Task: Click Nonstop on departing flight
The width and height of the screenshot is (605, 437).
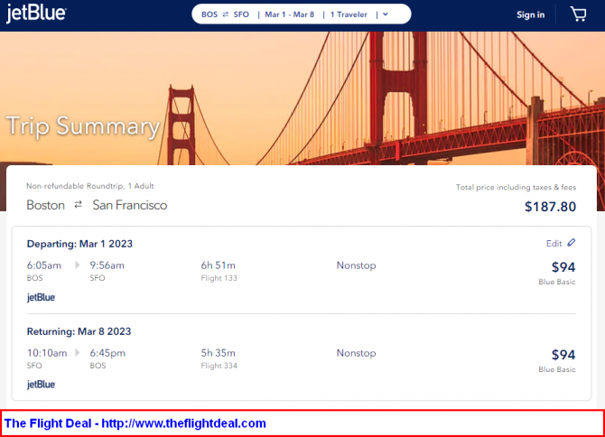Action: coord(356,265)
